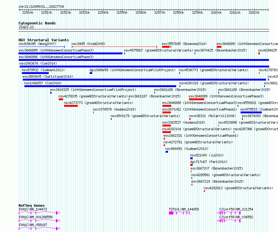Screen dimensions: 278x232
Task: Select nsv4500179 gnomAD variant
Action: click(145, 116)
